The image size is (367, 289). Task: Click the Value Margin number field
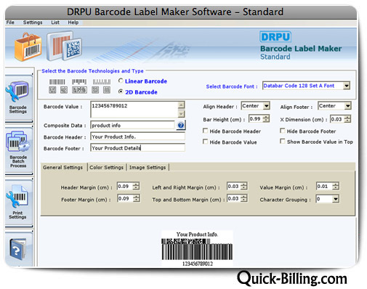pos(324,186)
